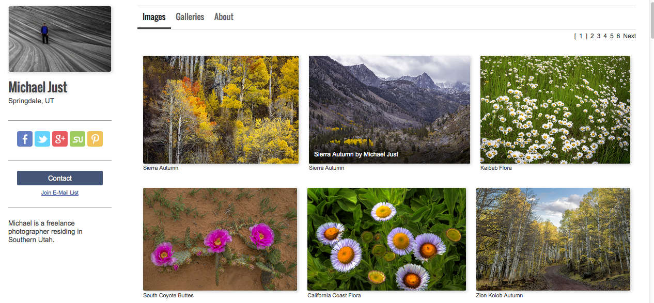Open the Sierra Autumn mountain valley photo
Screen dimensions: 654x303
[x=390, y=109]
